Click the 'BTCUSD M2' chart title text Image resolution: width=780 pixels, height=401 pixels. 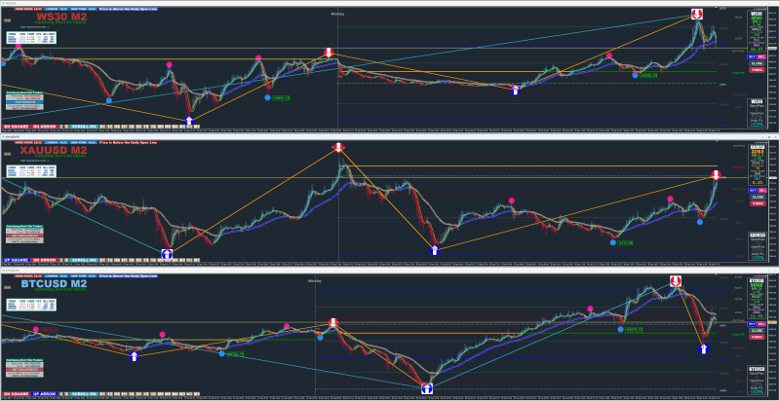pos(54,283)
